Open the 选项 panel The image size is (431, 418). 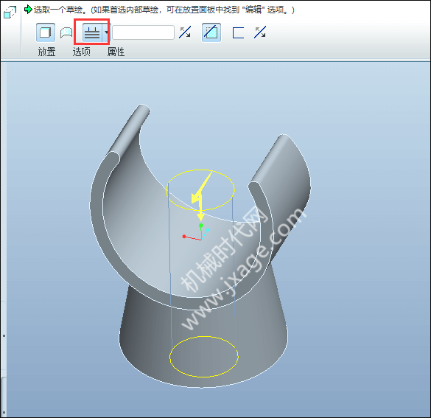81,52
